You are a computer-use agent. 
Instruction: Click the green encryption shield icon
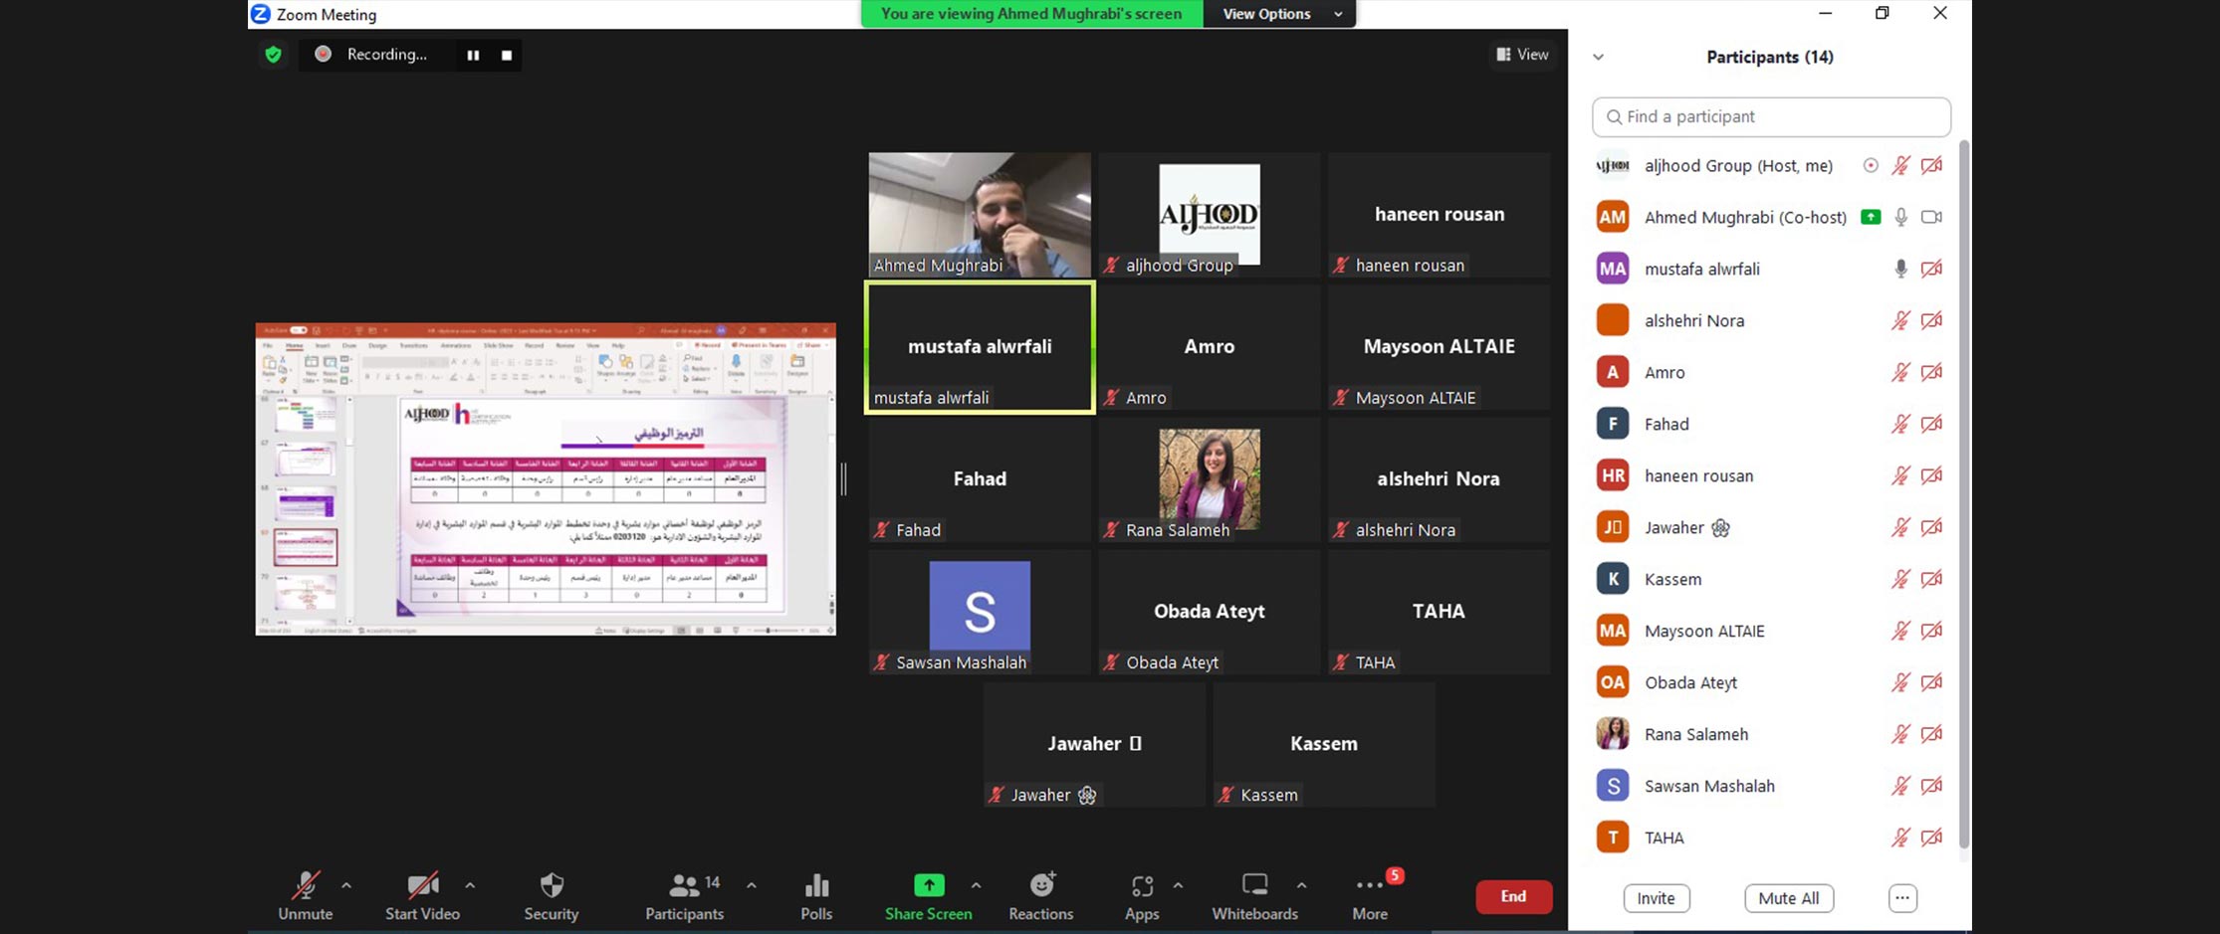273,55
